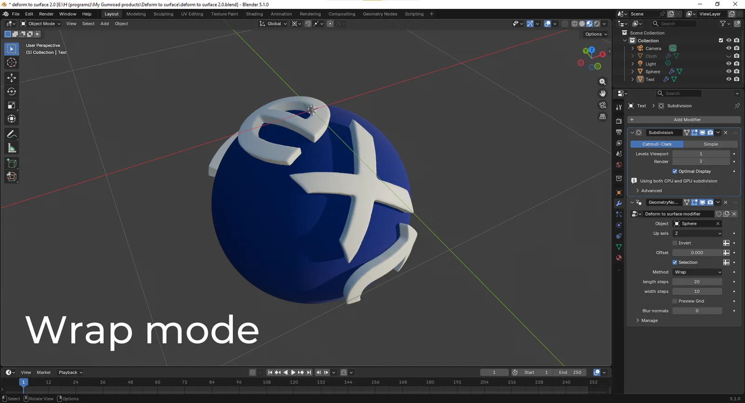Switch to the Sculpting workspace tab
The height and width of the screenshot is (403, 745).
pyautogui.click(x=163, y=14)
